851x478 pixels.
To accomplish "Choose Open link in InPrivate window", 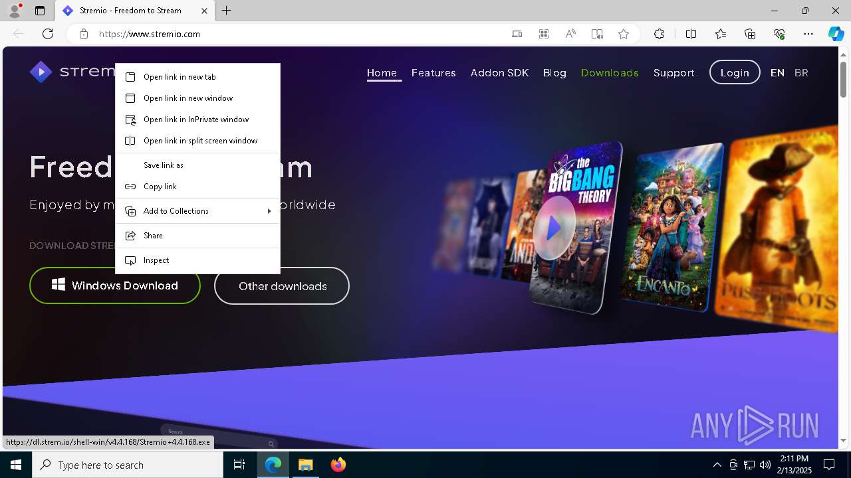I will [x=197, y=119].
